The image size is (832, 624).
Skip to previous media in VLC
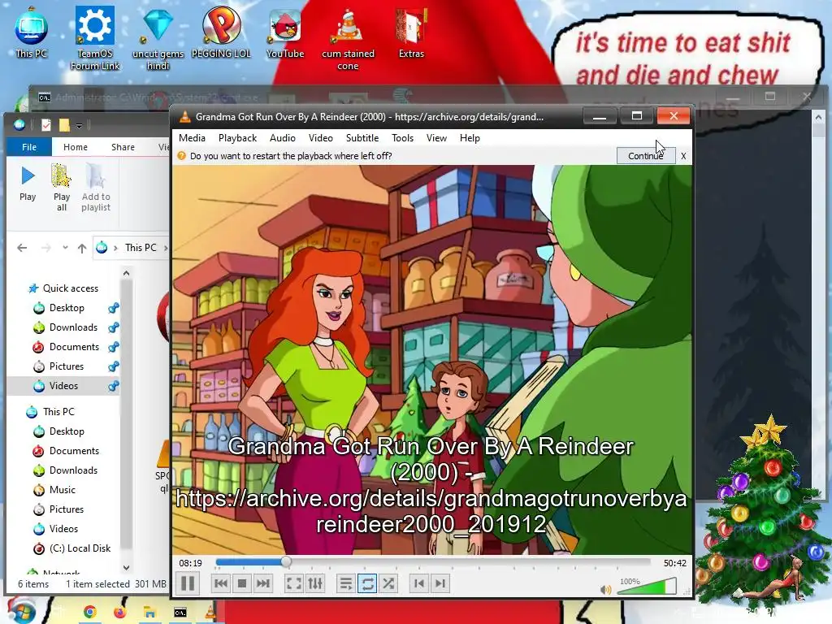(221, 583)
